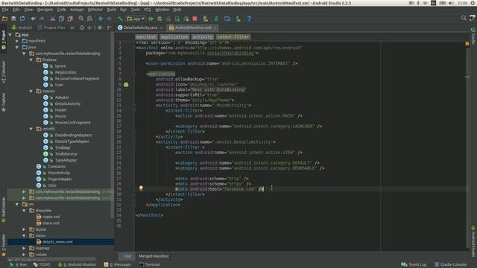
Task: Open the Refactor menu
Action: pyautogui.click(x=95, y=10)
